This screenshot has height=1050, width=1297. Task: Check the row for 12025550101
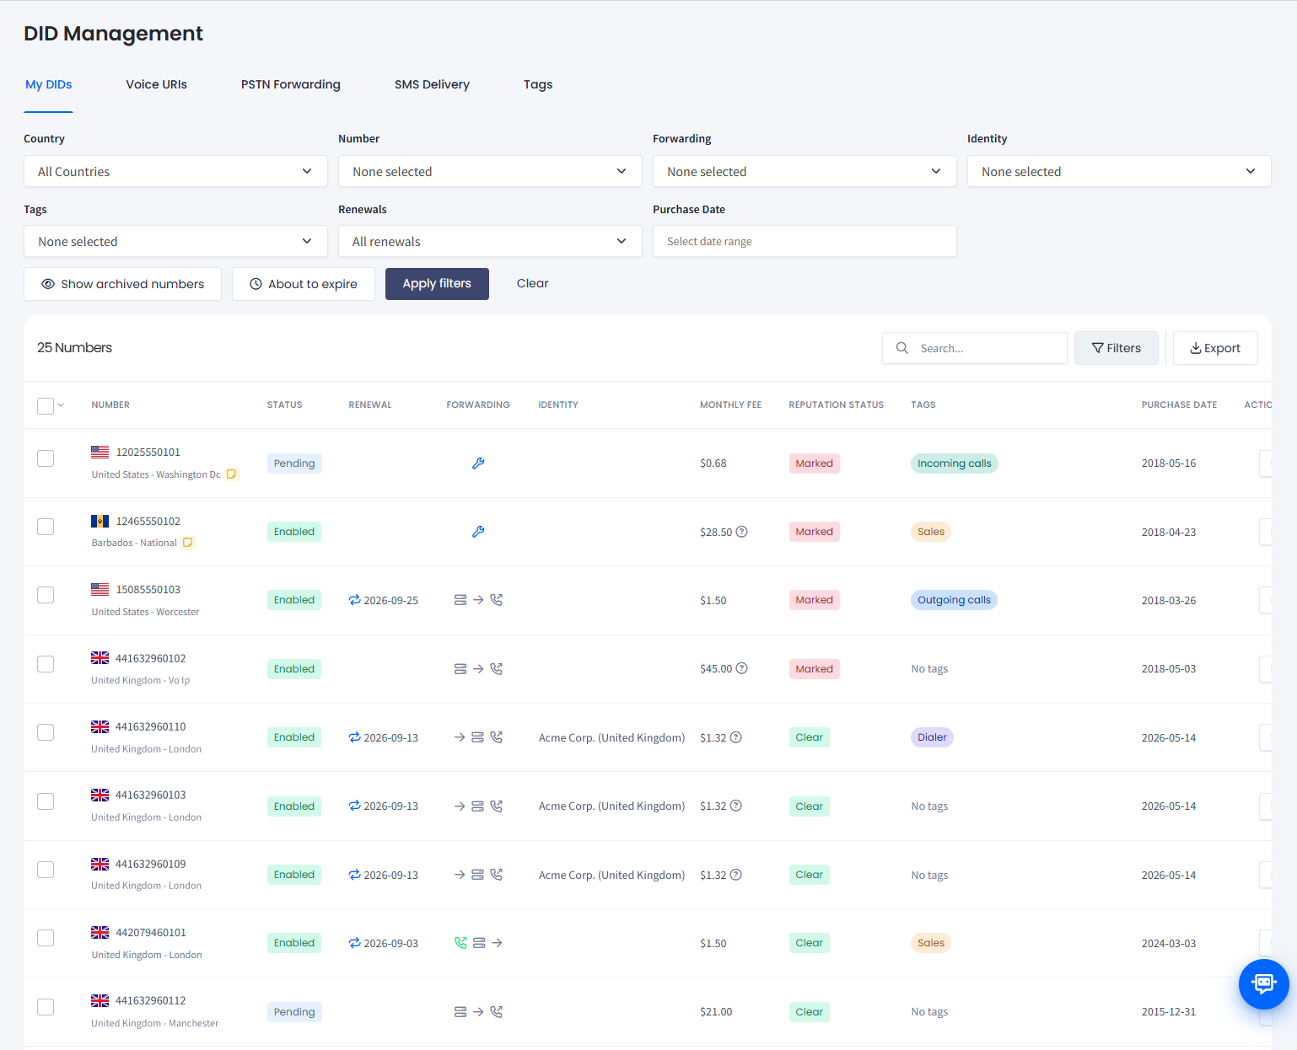pyautogui.click(x=46, y=458)
